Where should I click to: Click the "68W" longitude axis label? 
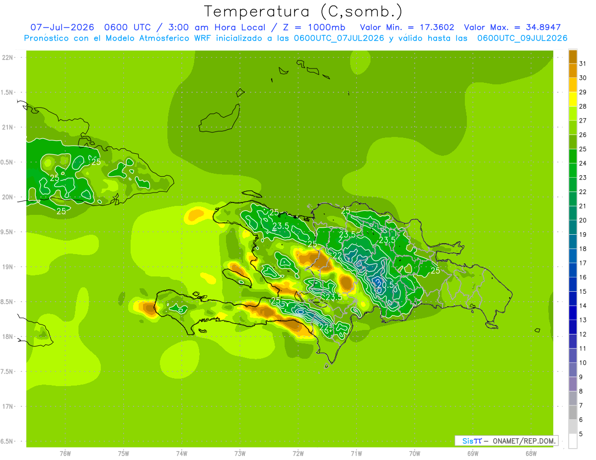pos(530,454)
